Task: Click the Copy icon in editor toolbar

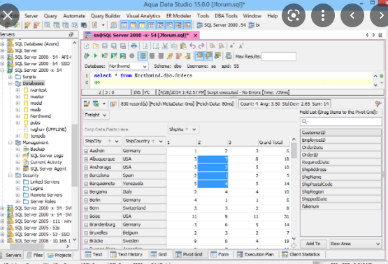Action: coord(174,46)
